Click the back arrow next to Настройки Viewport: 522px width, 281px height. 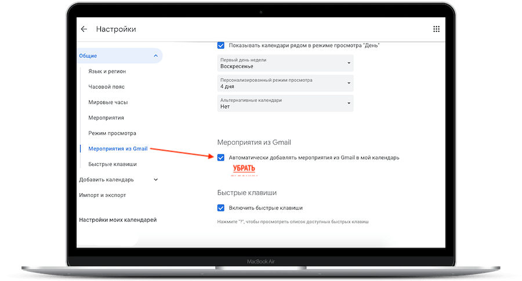click(x=84, y=30)
